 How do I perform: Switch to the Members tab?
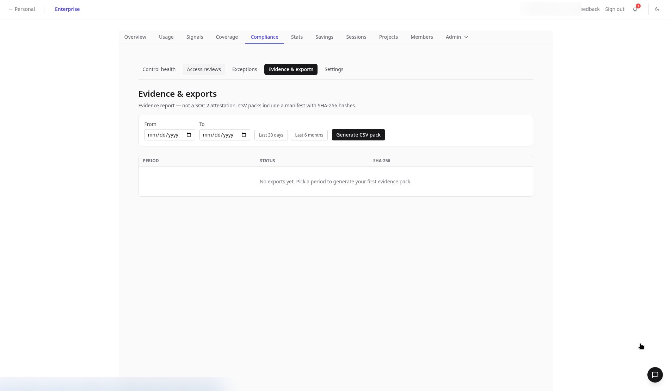(421, 37)
